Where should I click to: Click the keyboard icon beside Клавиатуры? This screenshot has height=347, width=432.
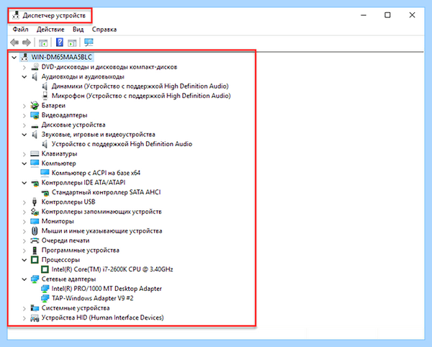[x=35, y=153]
